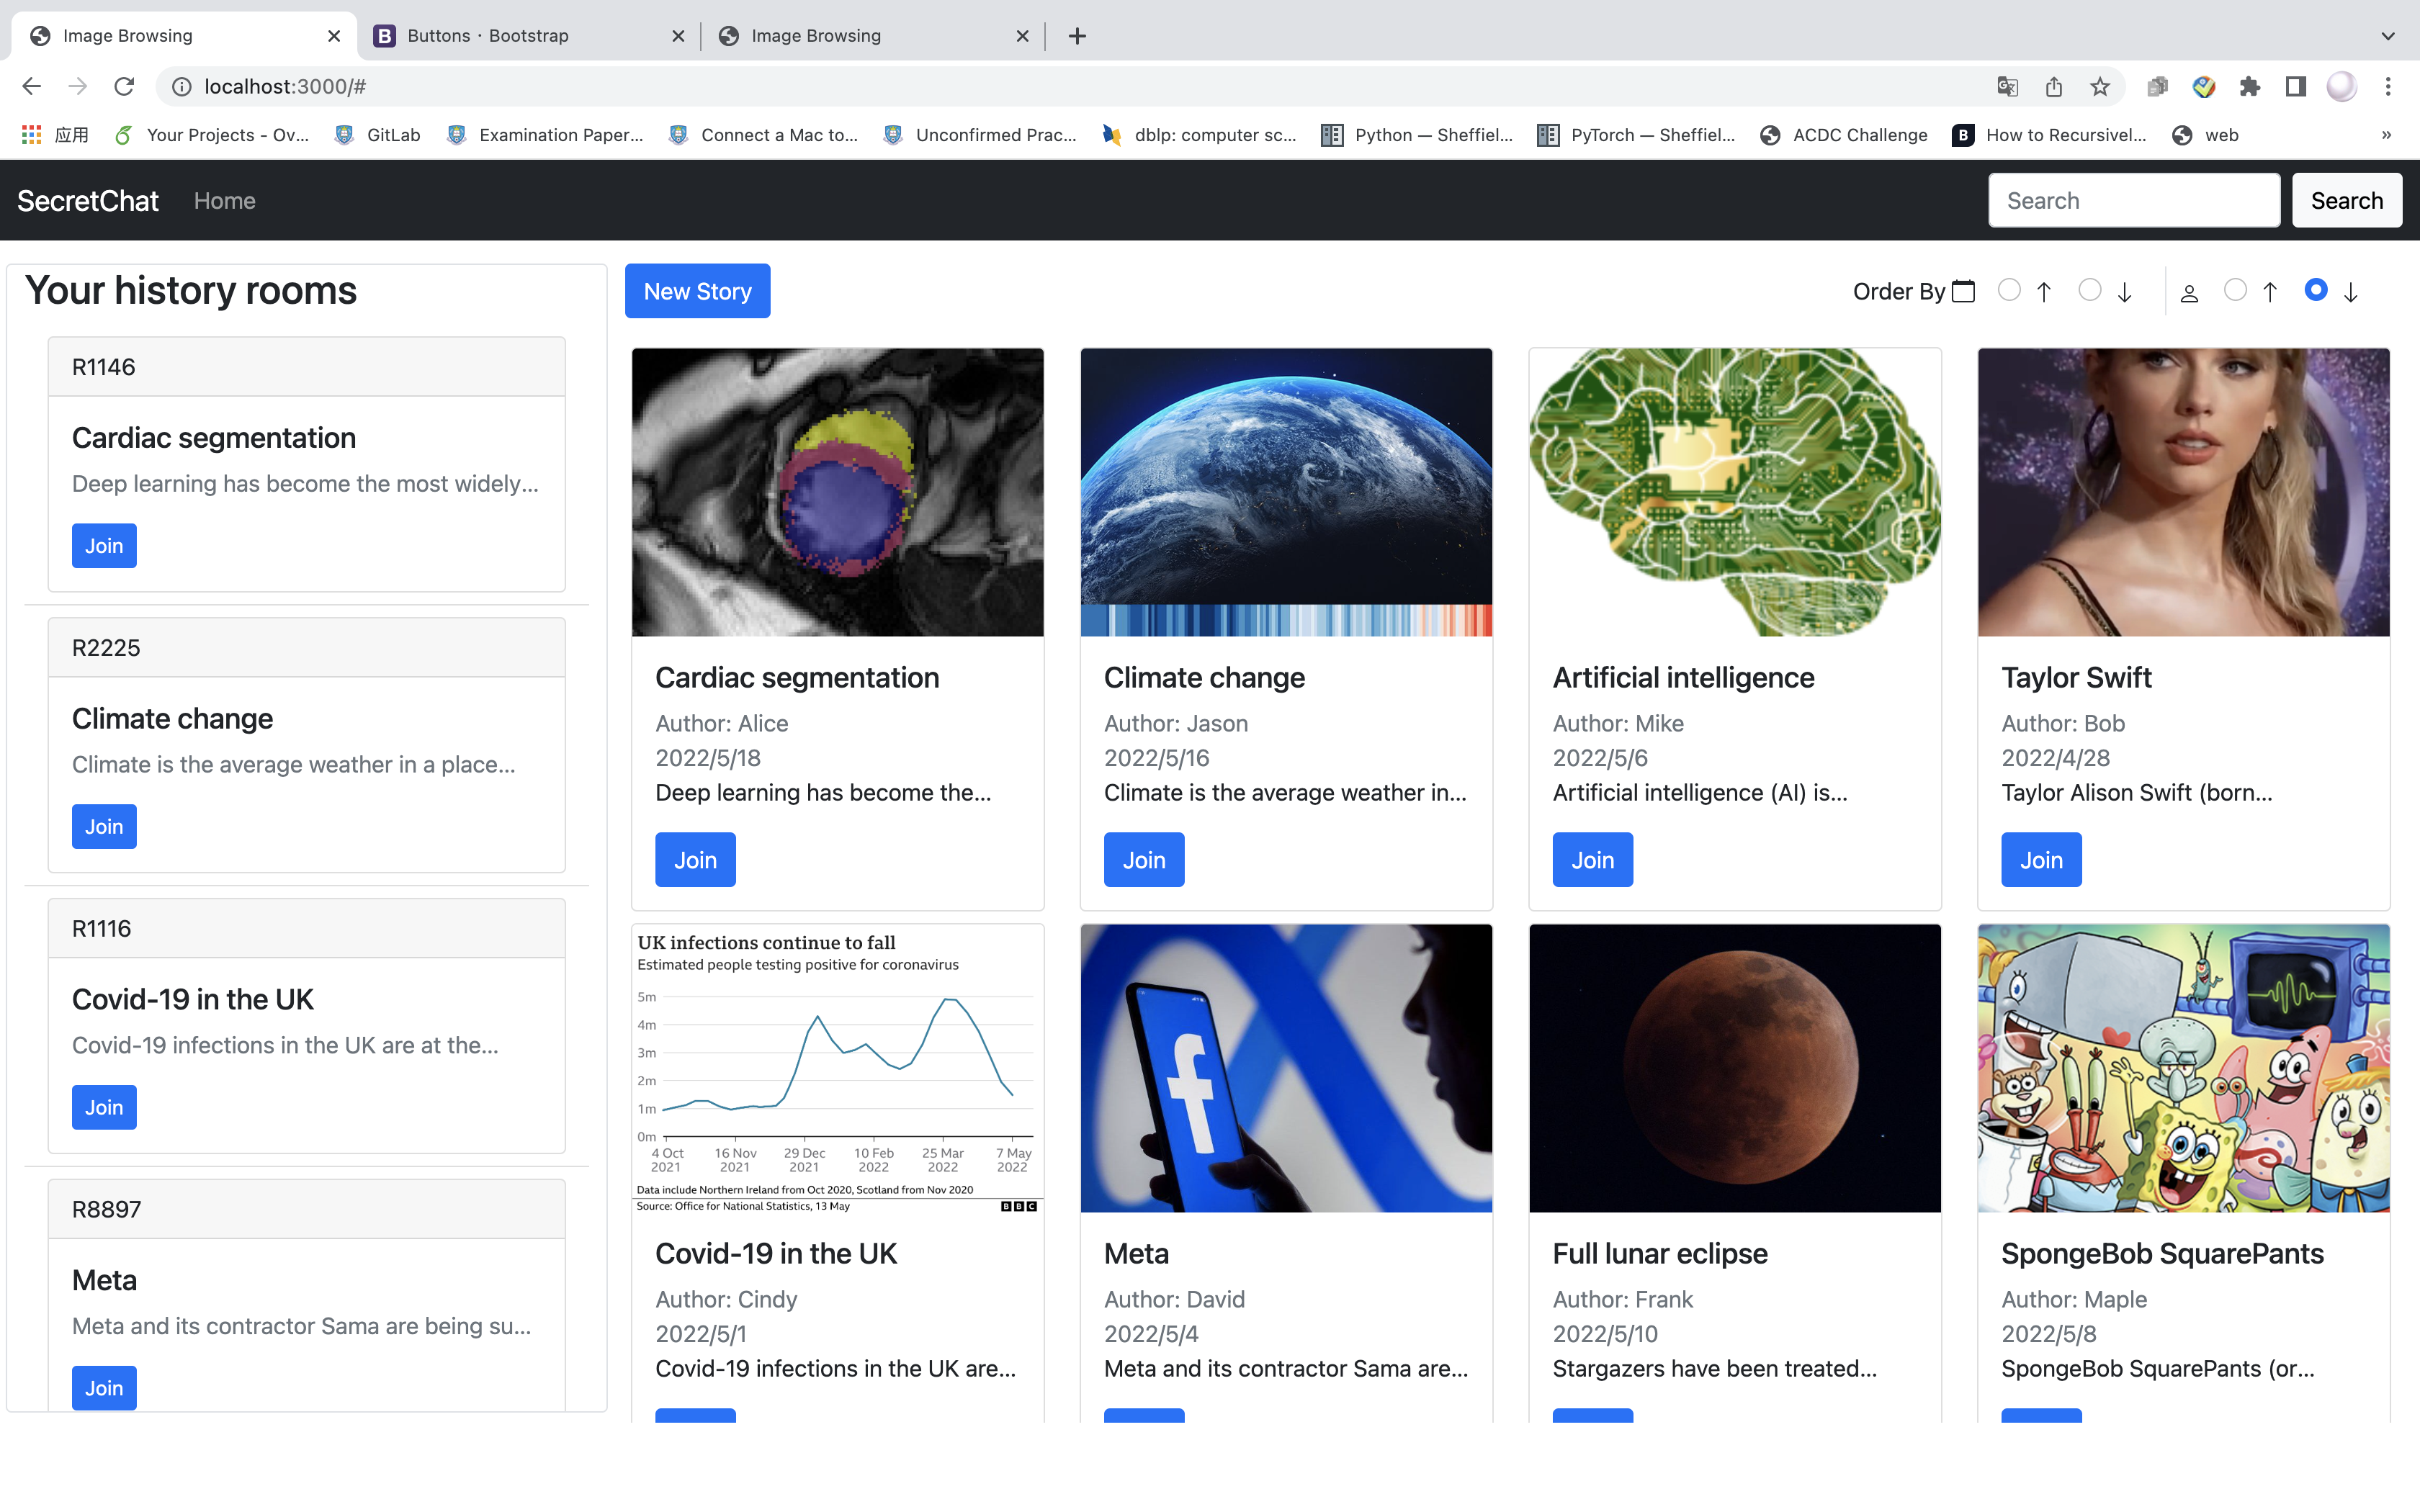Select order by author ascending radio
Image resolution: width=2420 pixels, height=1512 pixels.
pyautogui.click(x=2235, y=290)
